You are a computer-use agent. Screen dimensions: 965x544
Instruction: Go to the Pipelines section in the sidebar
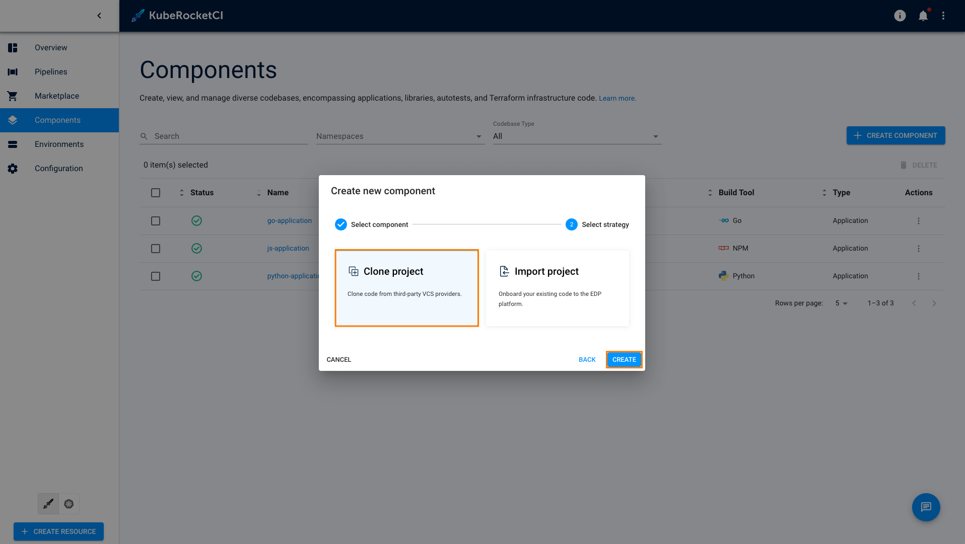tap(51, 71)
